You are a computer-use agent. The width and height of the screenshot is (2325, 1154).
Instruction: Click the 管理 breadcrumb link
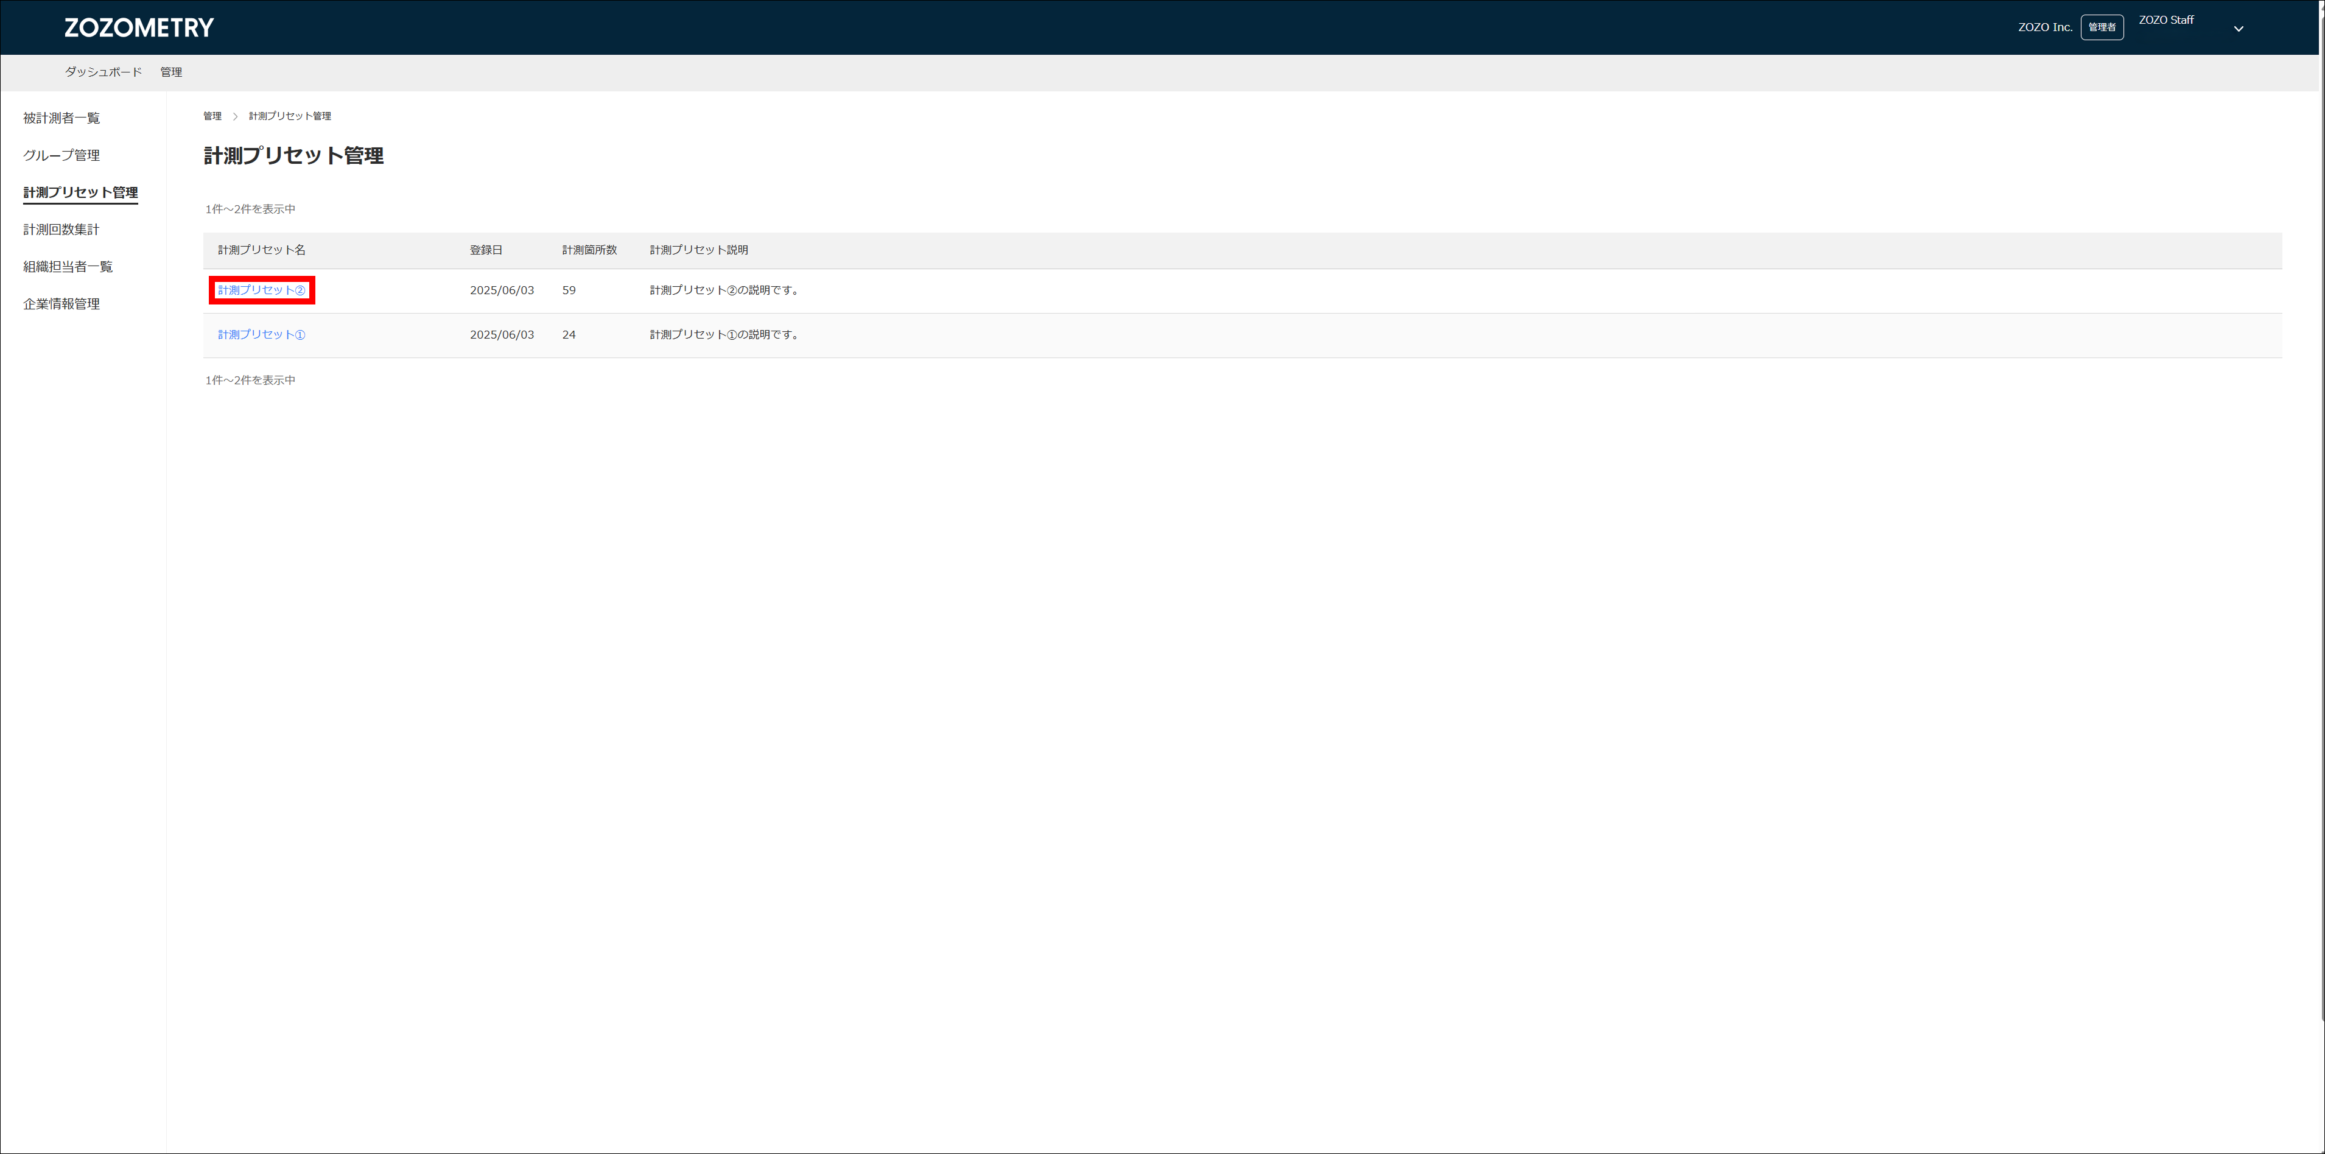tap(212, 116)
